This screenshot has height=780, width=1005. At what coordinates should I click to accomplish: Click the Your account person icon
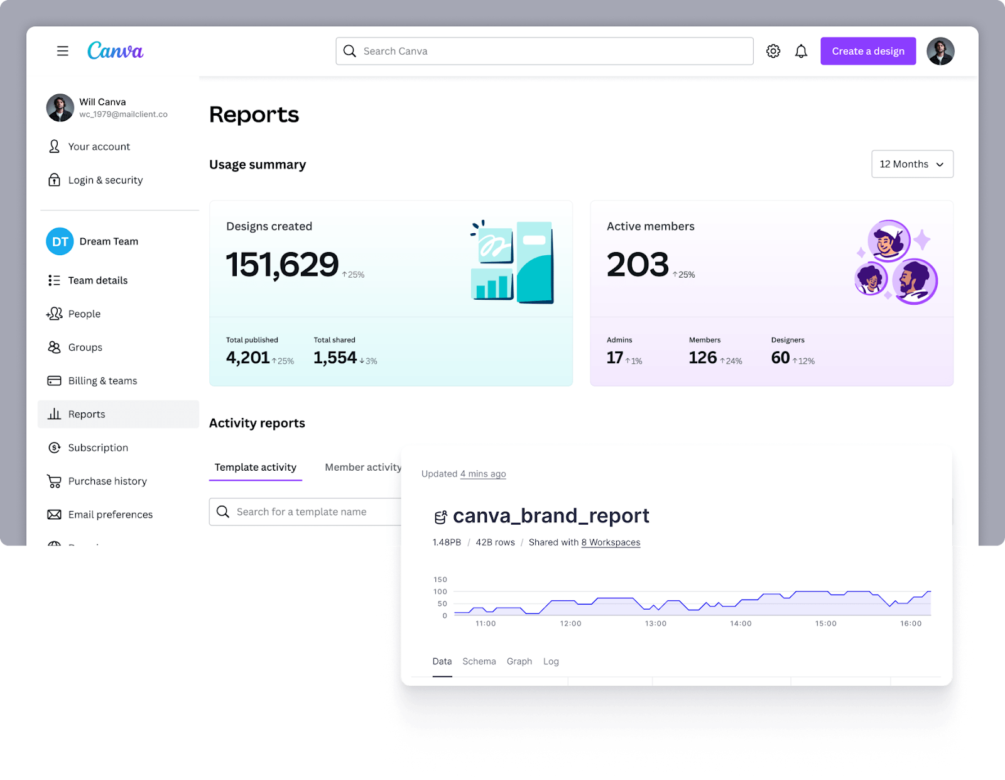55,146
